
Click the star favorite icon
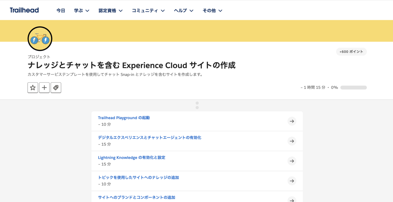(33, 88)
